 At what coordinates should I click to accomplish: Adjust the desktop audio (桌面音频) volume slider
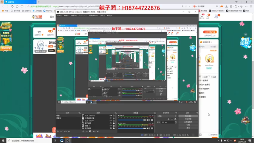(x=132, y=120)
